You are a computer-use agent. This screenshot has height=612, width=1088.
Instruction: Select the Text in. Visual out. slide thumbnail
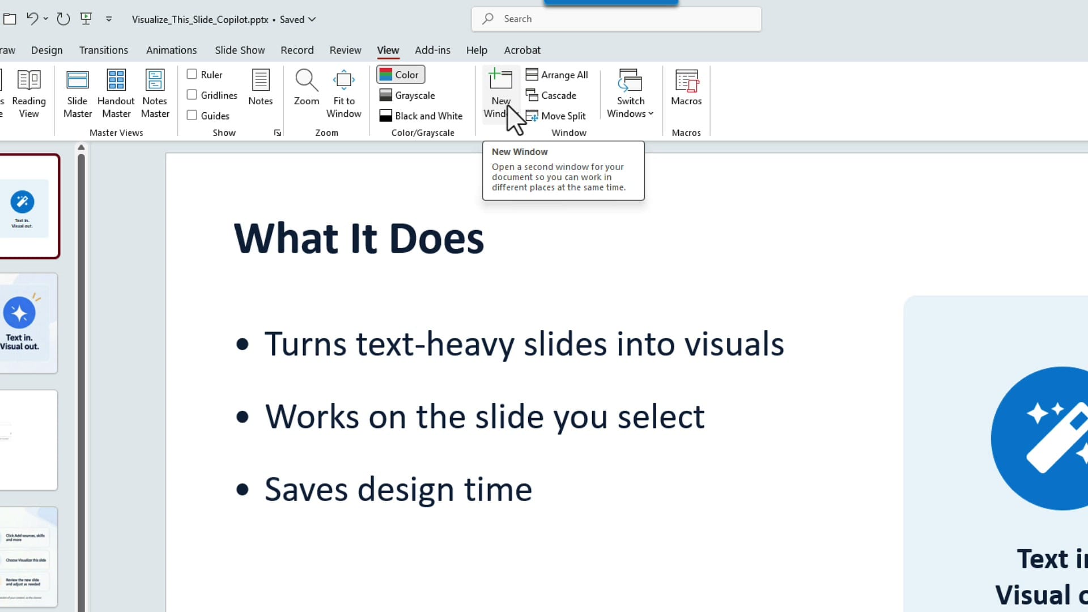click(28, 323)
